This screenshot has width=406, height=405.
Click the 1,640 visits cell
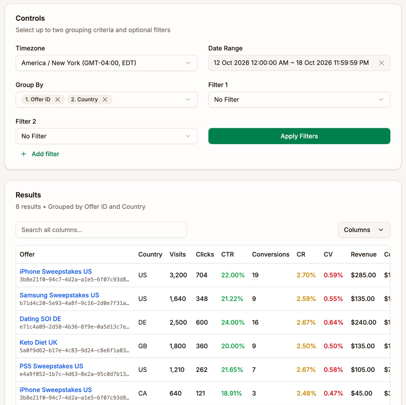[x=178, y=299]
